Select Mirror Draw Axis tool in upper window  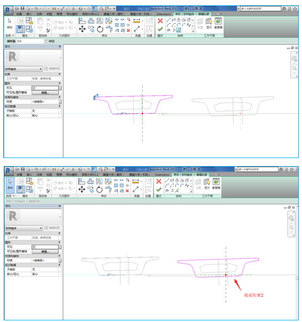109,21
